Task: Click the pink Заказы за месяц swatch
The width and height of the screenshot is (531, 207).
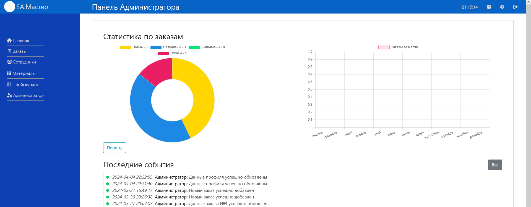Action: [x=384, y=47]
